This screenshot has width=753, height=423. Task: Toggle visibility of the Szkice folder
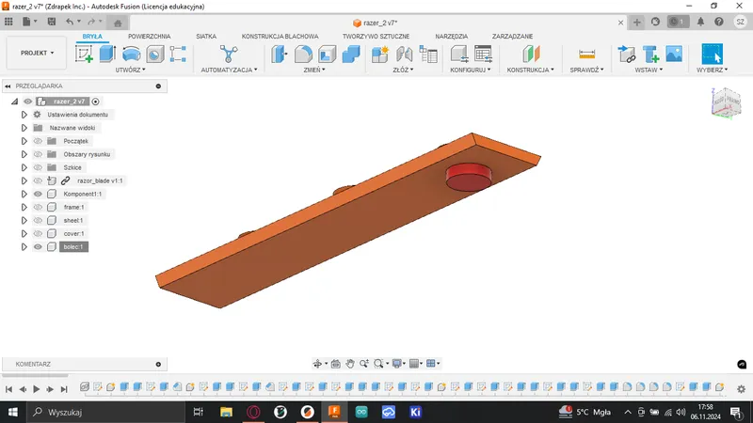click(x=39, y=167)
